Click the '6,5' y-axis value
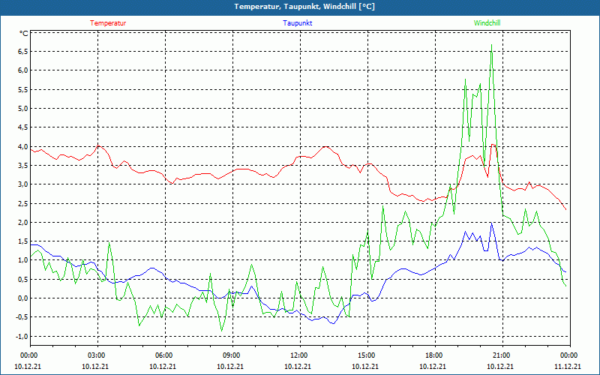The height and width of the screenshot is (375, 600). coord(23,52)
